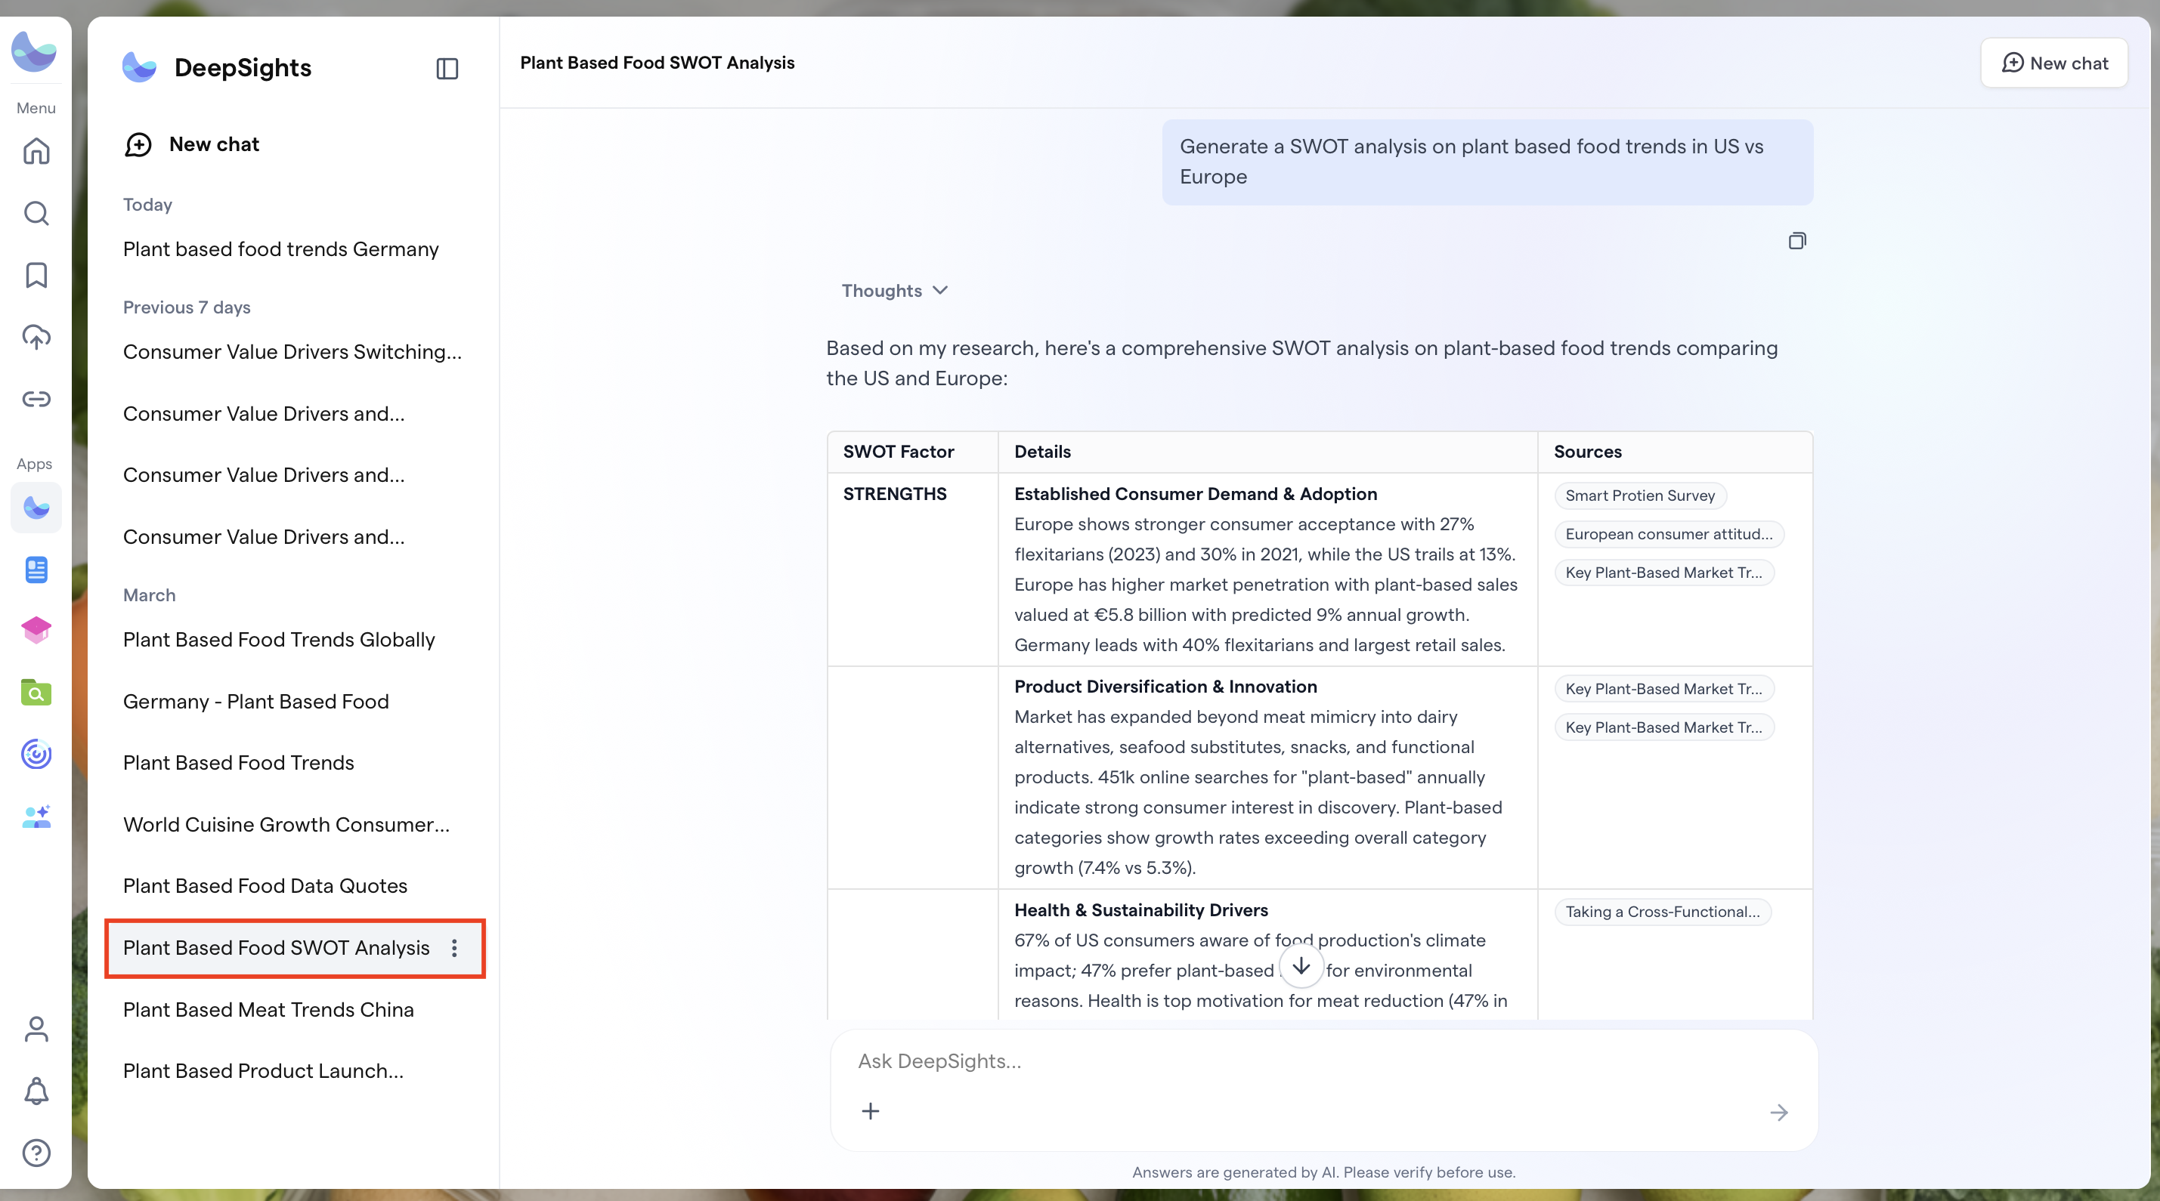Open the Search icon in menu rail

36,213
